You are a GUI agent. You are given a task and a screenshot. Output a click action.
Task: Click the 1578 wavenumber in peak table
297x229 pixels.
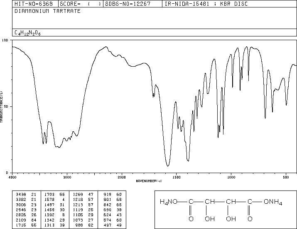pyautogui.click(x=49, y=199)
